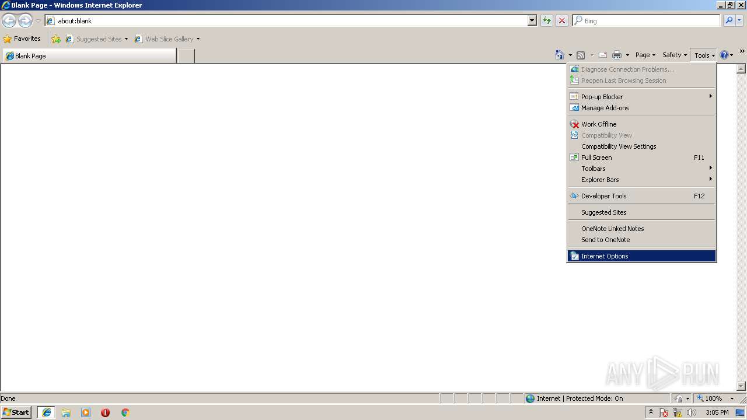Open the address bar dropdown arrow

[532, 20]
